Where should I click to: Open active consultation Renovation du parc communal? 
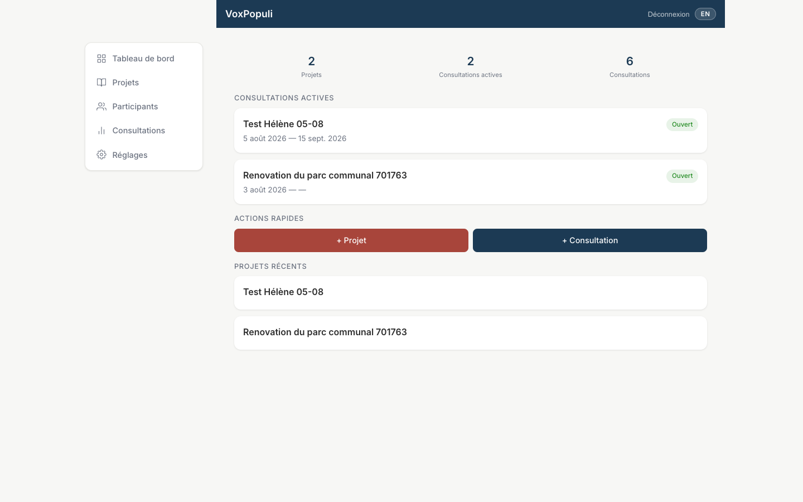coord(471,182)
